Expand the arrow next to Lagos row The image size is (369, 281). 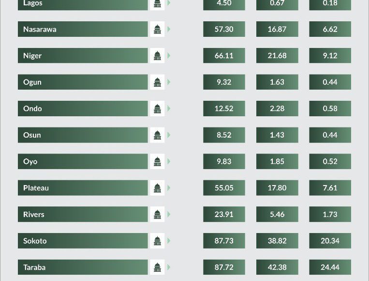coord(168,3)
